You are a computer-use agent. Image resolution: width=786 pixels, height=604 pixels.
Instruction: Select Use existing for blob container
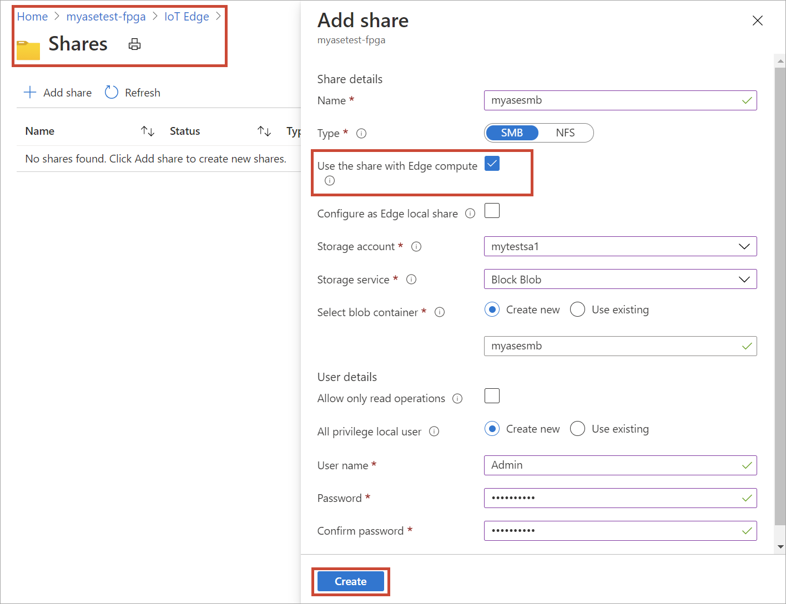pyautogui.click(x=577, y=309)
